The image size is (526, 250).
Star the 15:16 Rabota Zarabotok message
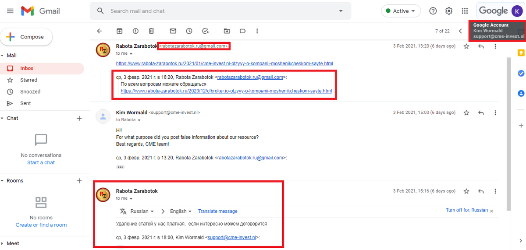[466, 191]
